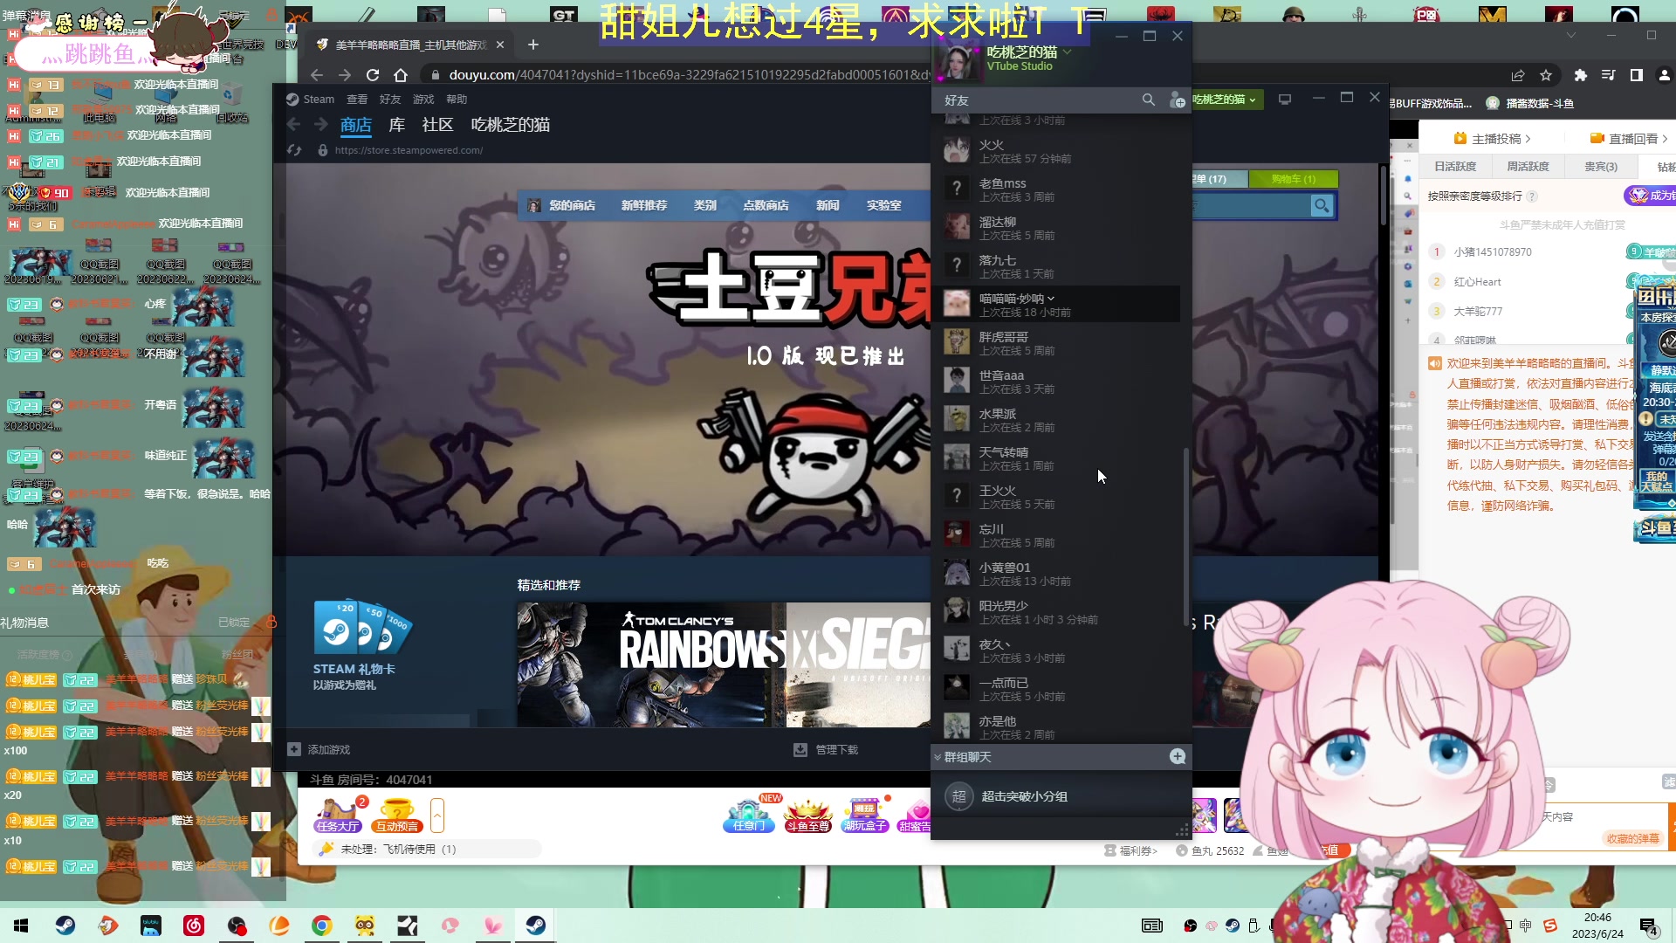Open Steam 游戏 menu
Image resolution: width=1676 pixels, height=943 pixels.
coord(423,100)
